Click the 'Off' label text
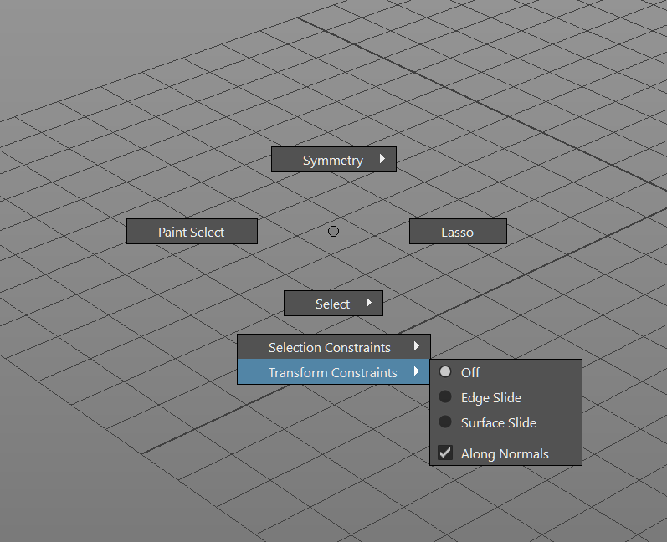This screenshot has width=667, height=542. (x=470, y=372)
